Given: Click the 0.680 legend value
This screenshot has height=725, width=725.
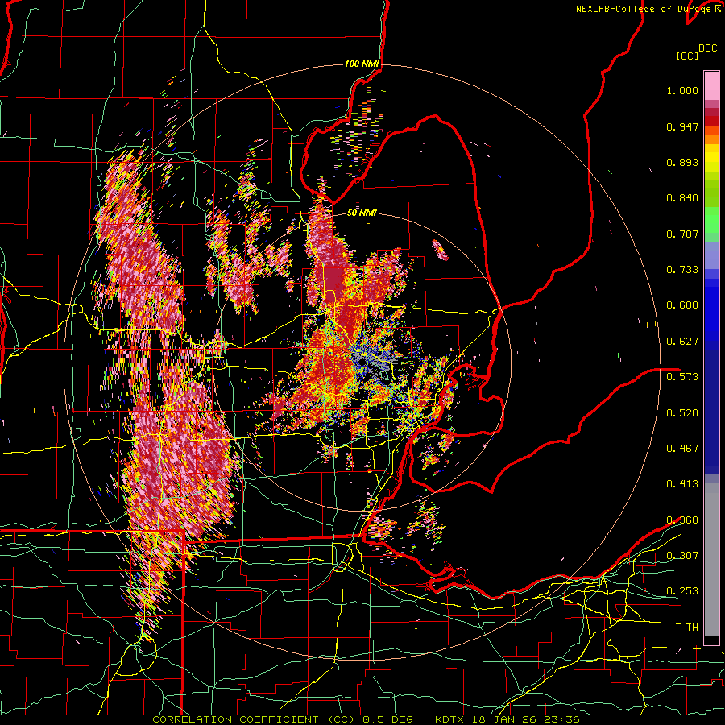Looking at the screenshot, I should 682,305.
